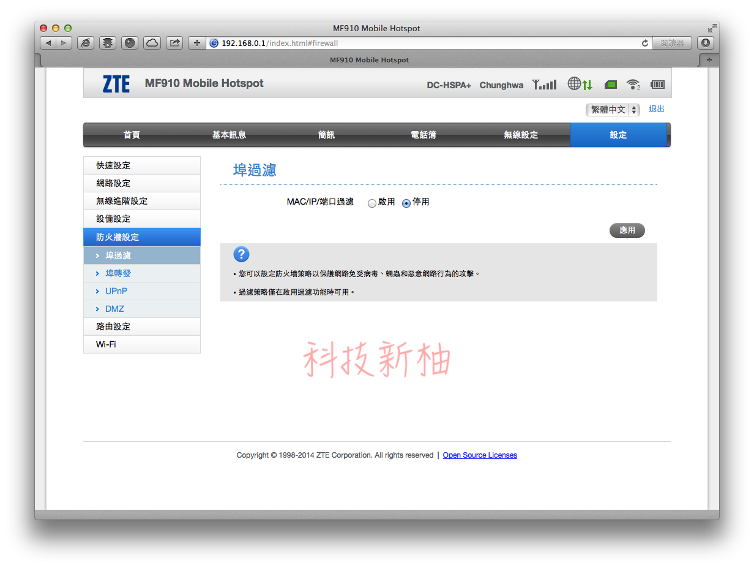Click the Internet Explorer icon in the toolbar
The image size is (754, 568).
pyautogui.click(x=86, y=43)
